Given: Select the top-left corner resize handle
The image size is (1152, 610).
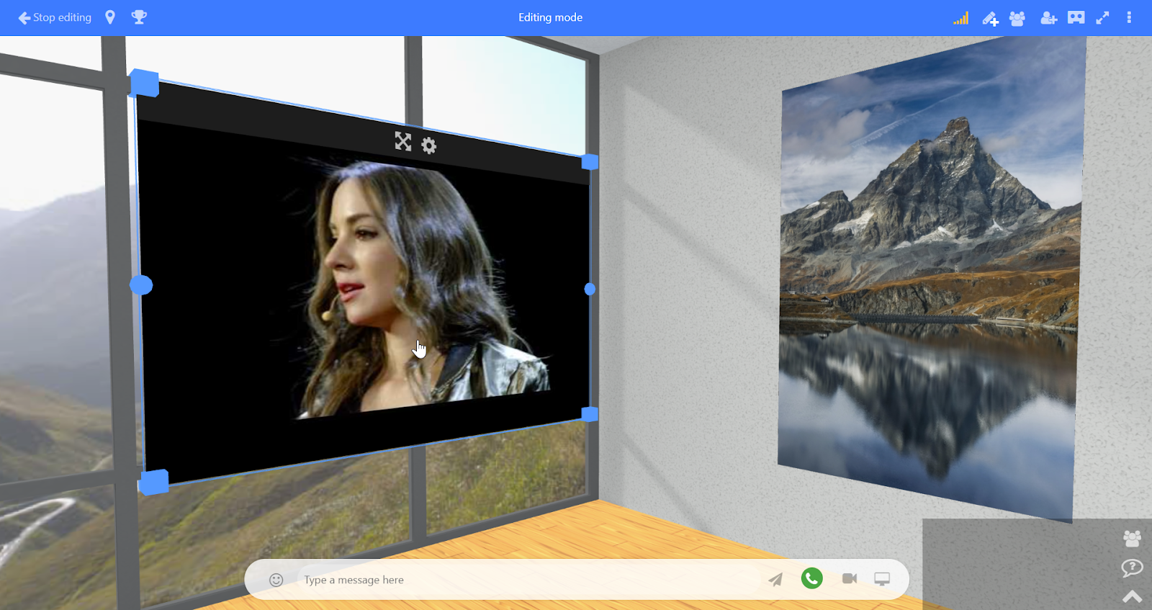Looking at the screenshot, I should pos(144,83).
